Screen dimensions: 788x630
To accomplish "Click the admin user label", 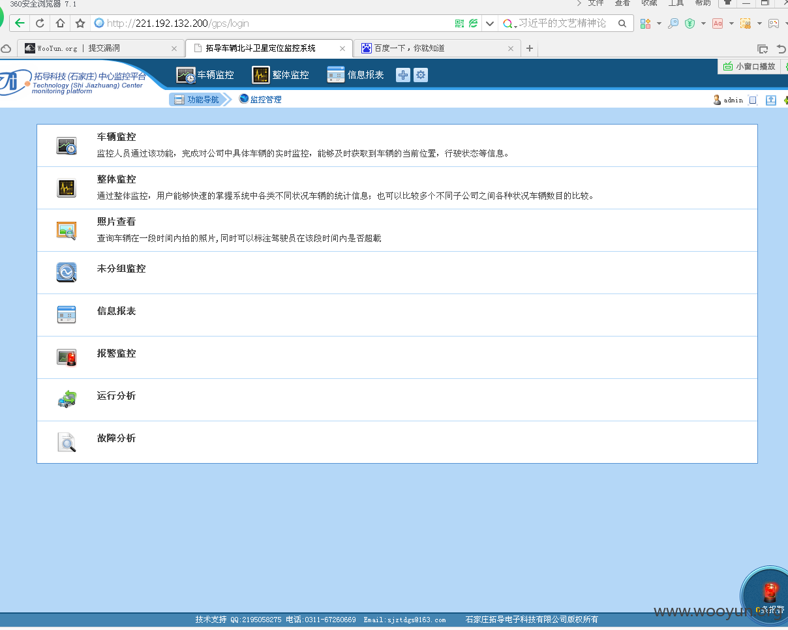I will [733, 100].
